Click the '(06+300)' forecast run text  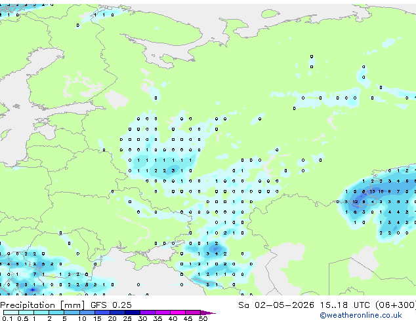tap(395, 305)
